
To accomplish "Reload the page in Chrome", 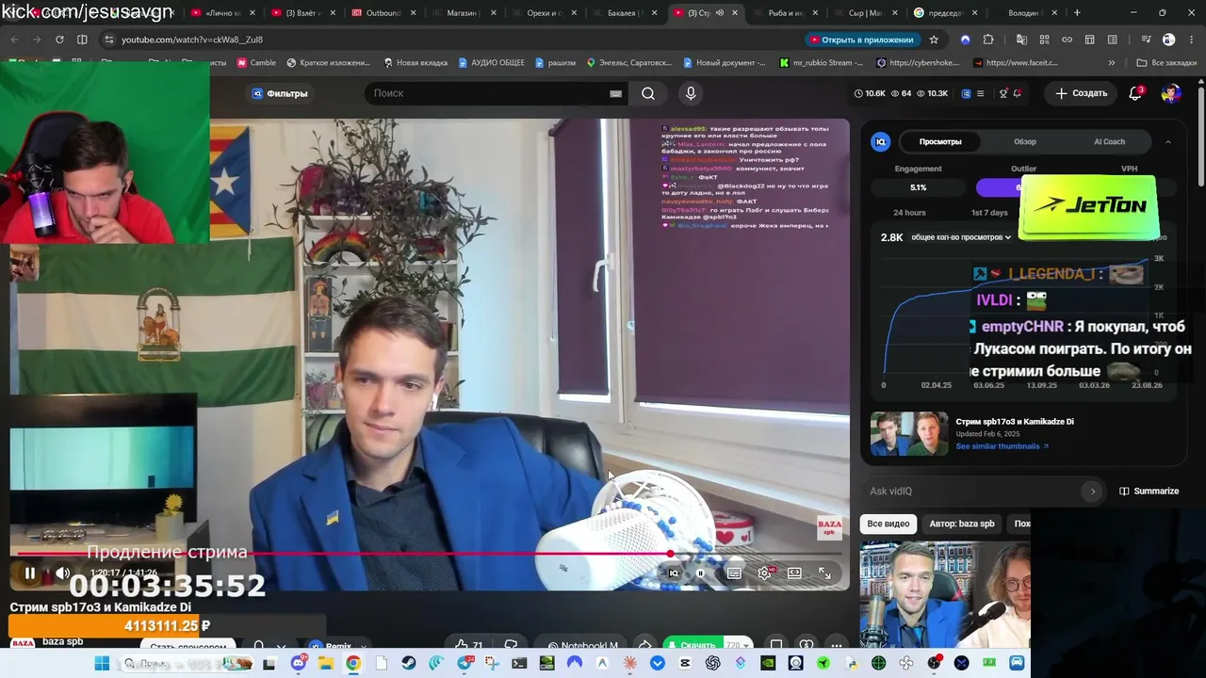I will tap(59, 40).
